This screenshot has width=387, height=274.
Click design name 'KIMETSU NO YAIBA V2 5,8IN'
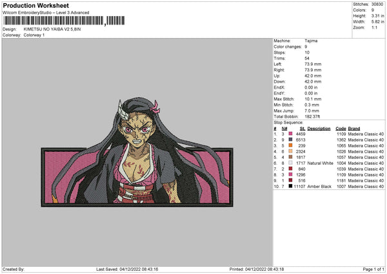click(x=52, y=29)
